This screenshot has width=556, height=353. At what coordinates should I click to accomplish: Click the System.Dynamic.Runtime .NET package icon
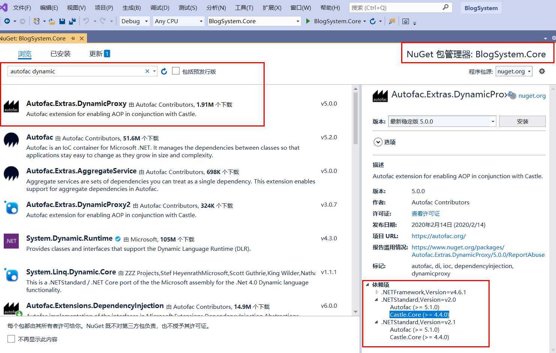pos(11,241)
